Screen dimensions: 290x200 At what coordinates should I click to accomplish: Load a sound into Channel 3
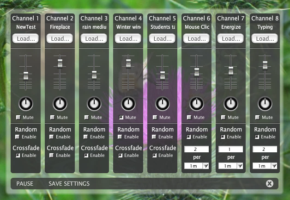(94, 38)
